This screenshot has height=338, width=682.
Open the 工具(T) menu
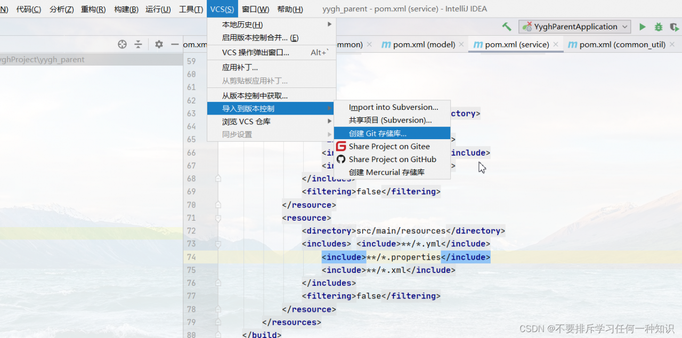tap(191, 9)
